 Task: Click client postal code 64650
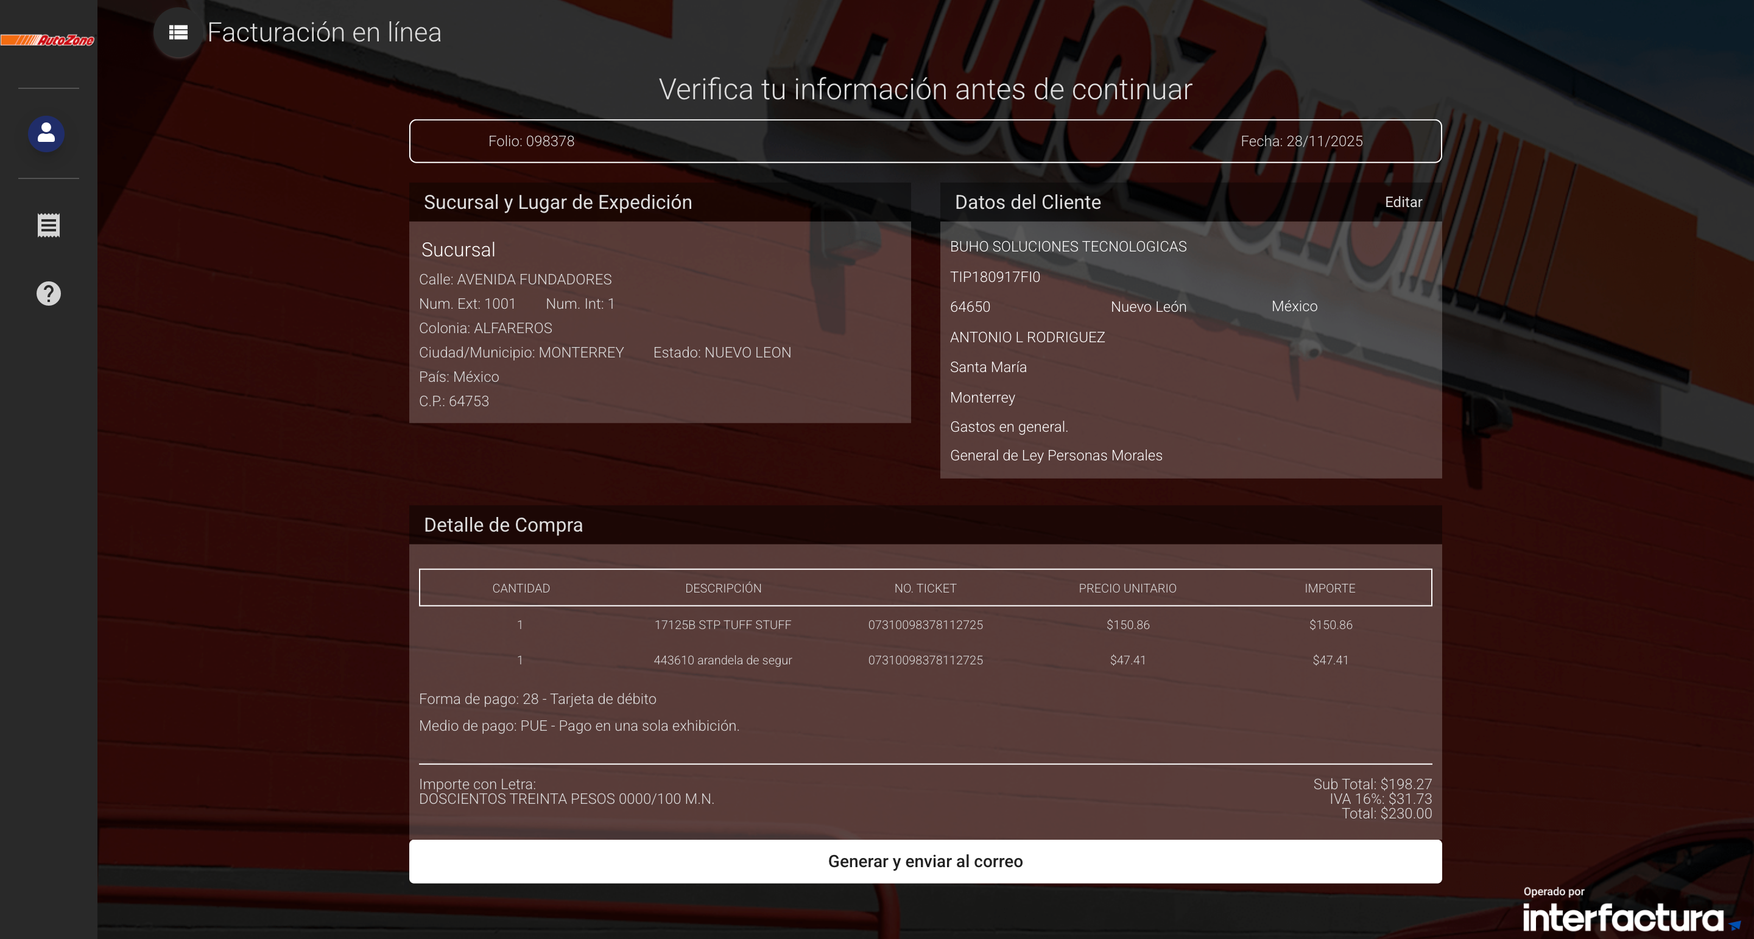click(x=970, y=307)
